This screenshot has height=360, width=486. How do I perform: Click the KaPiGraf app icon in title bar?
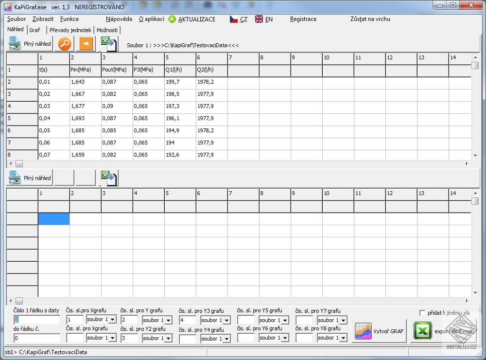[x=8, y=6]
